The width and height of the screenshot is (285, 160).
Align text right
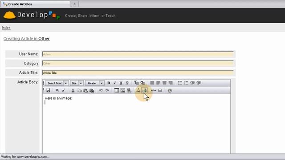171,83
